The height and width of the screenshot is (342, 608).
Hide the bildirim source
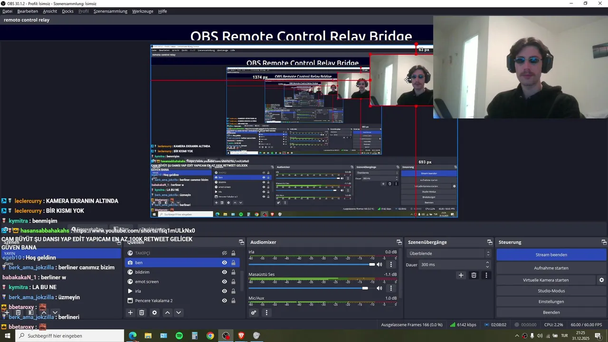pos(225,272)
